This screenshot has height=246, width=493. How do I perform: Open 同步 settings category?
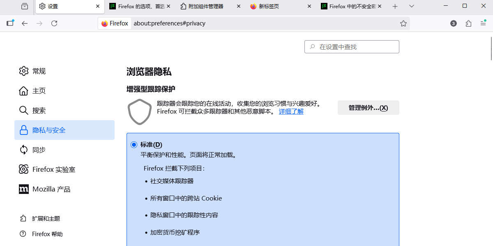[x=65, y=150]
